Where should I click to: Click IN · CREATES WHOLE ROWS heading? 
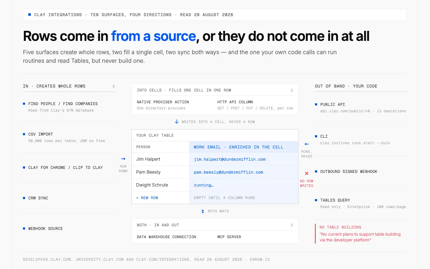54,86
